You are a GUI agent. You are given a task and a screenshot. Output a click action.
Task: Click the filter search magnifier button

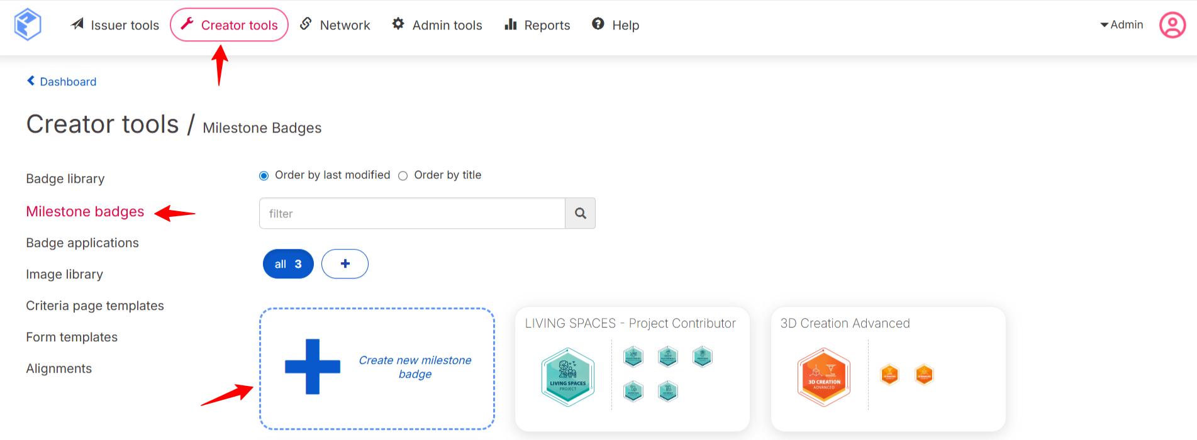tap(580, 214)
